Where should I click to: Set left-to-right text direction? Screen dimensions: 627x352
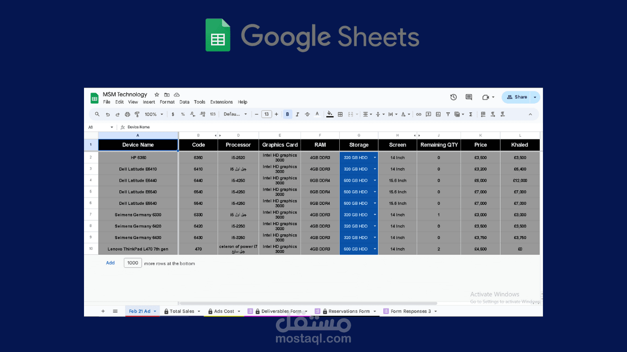(x=493, y=115)
